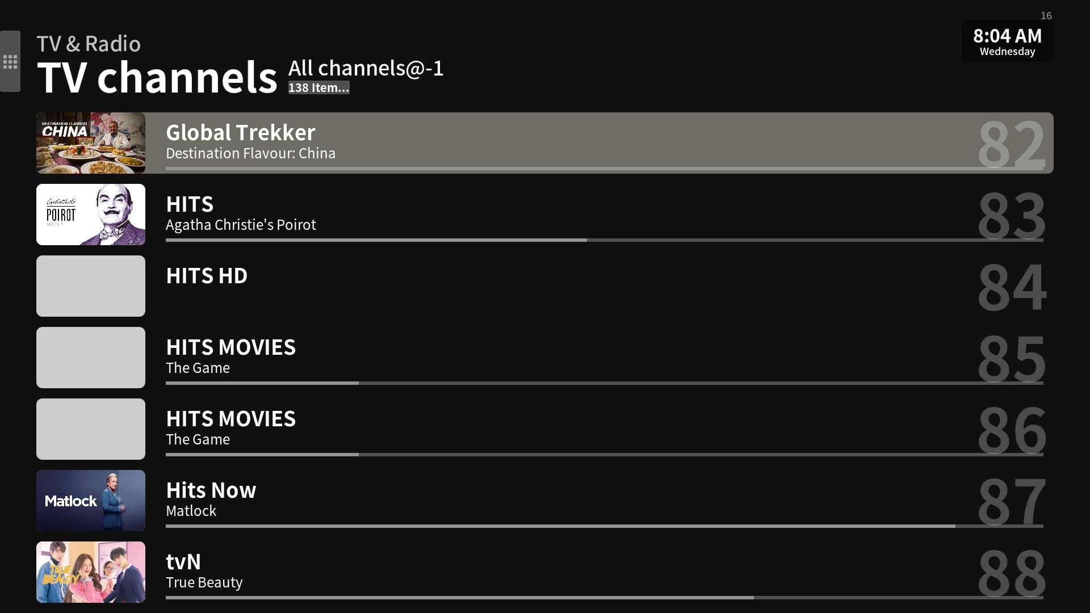Select the Global Trekker channel title

(240, 133)
